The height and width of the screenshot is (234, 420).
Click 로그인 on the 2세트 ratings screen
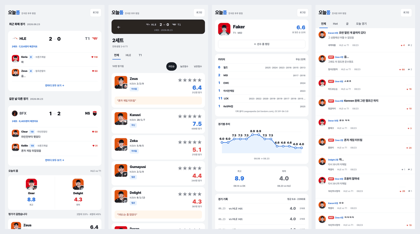click(199, 13)
